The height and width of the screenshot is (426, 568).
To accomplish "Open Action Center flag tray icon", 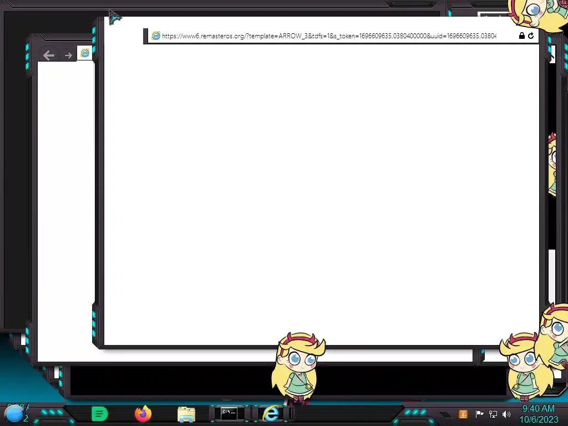I will coord(479,414).
